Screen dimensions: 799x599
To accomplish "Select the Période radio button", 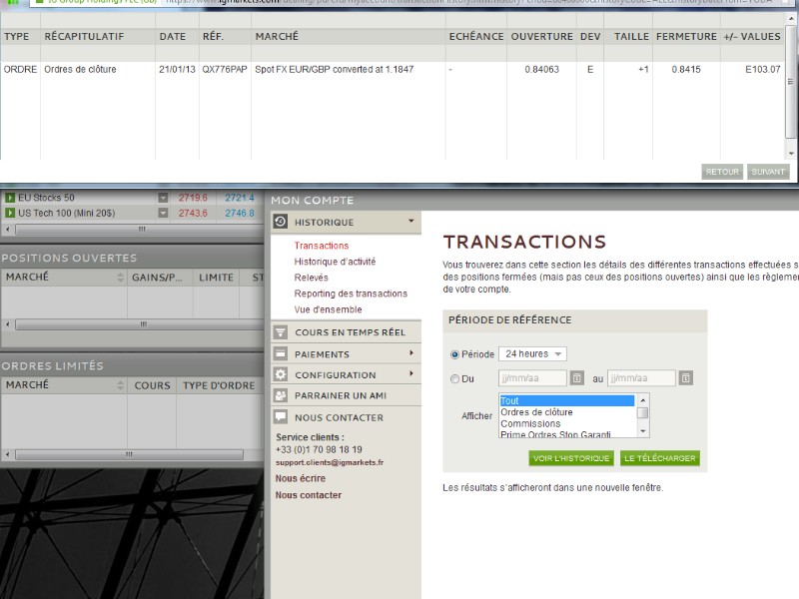I will (454, 354).
